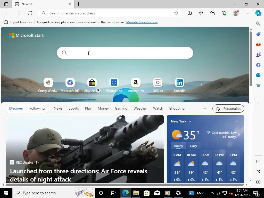264x198 pixels.
Task: Open the Play category
Action: 88,109
